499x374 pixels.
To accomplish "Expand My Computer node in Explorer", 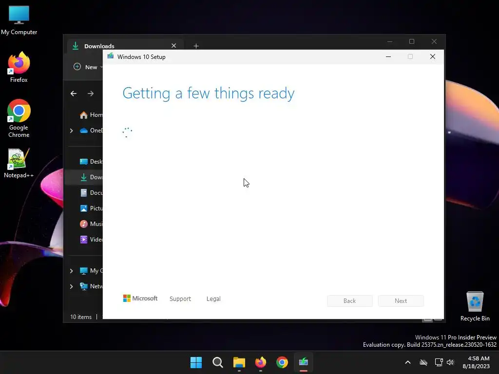I will pyautogui.click(x=71, y=271).
